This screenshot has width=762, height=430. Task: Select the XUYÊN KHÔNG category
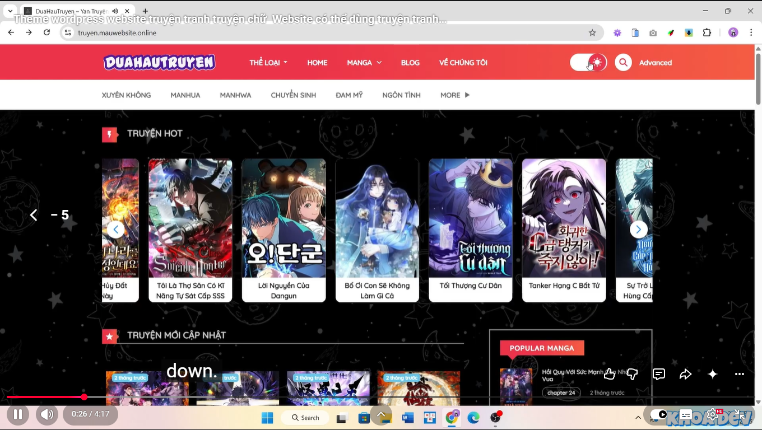126,95
